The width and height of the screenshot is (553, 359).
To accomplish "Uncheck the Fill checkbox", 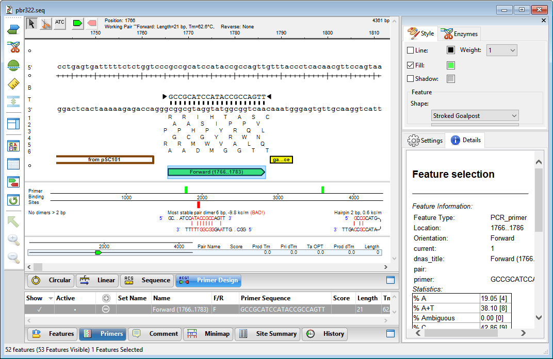I will pos(410,65).
